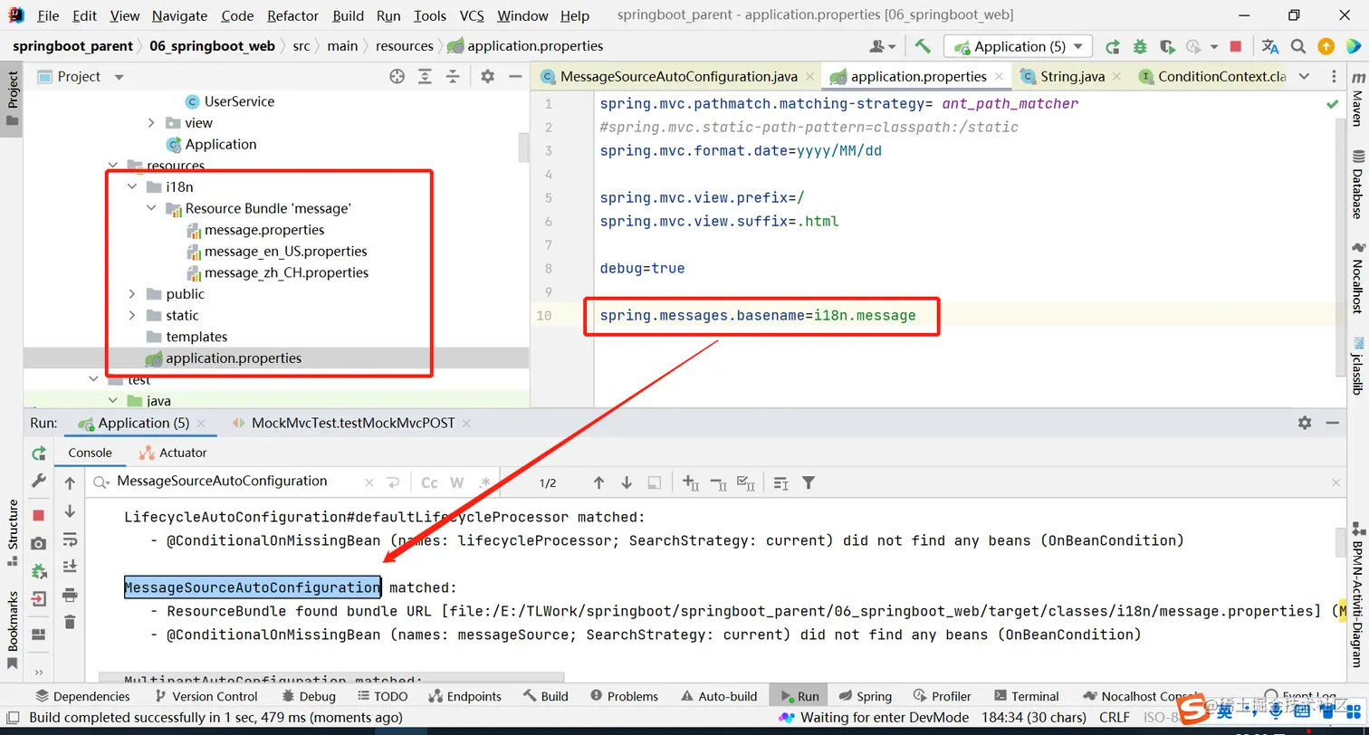
Task: Click the Build Project hammer icon
Action: [x=923, y=46]
